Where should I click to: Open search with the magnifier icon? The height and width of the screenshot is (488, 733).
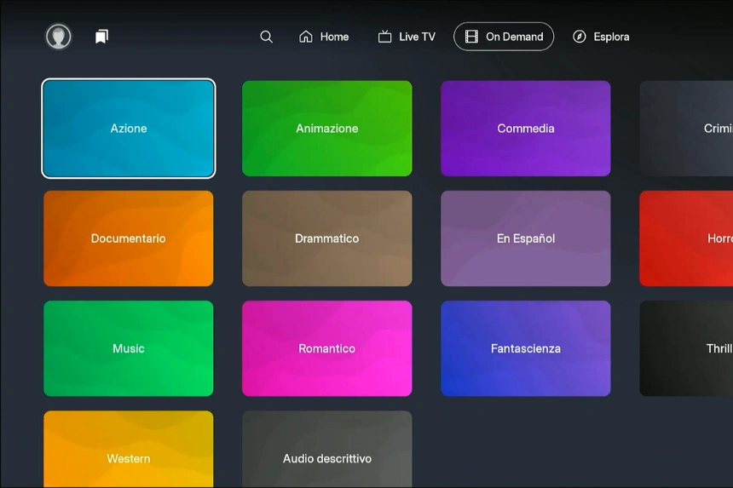point(267,37)
